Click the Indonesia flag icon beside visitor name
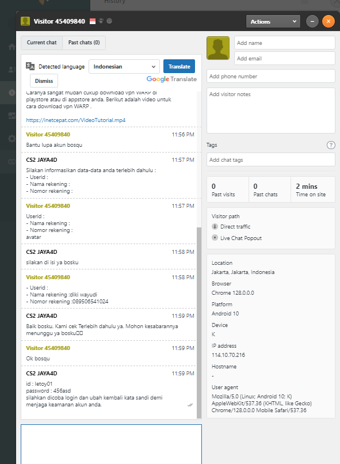The image size is (340, 464). [93, 21]
